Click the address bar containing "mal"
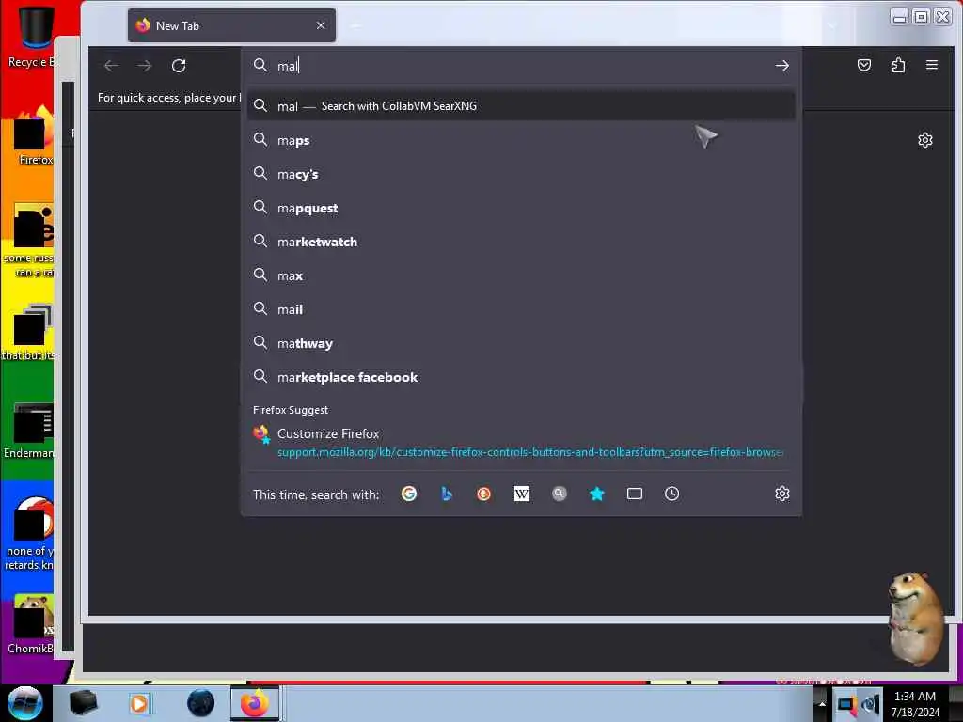This screenshot has width=963, height=722. [521, 66]
